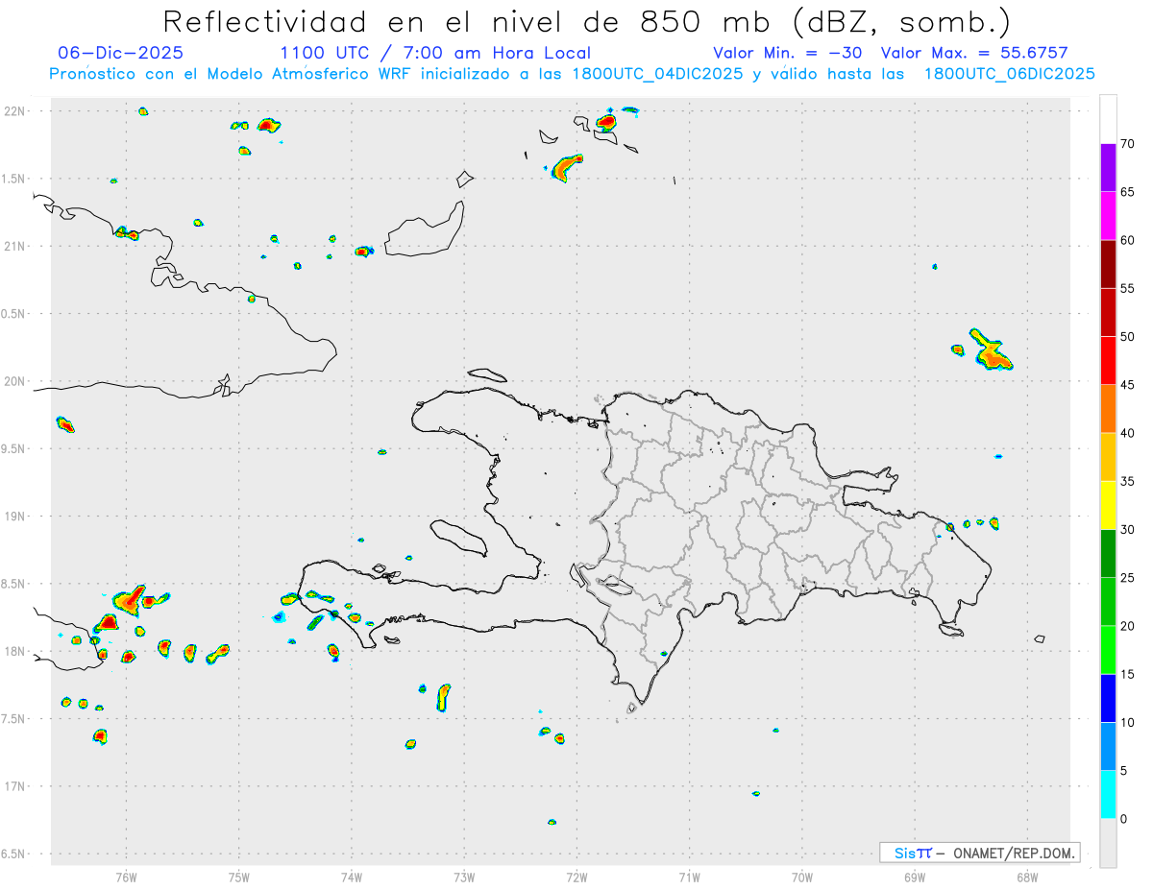Click the gray below-zero band of the color bar

coord(1108,843)
